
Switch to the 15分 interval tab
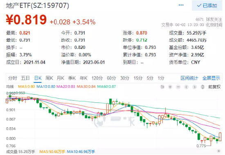click(x=138, y=78)
